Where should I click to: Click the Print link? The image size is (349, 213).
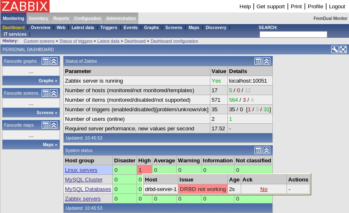(296, 6)
